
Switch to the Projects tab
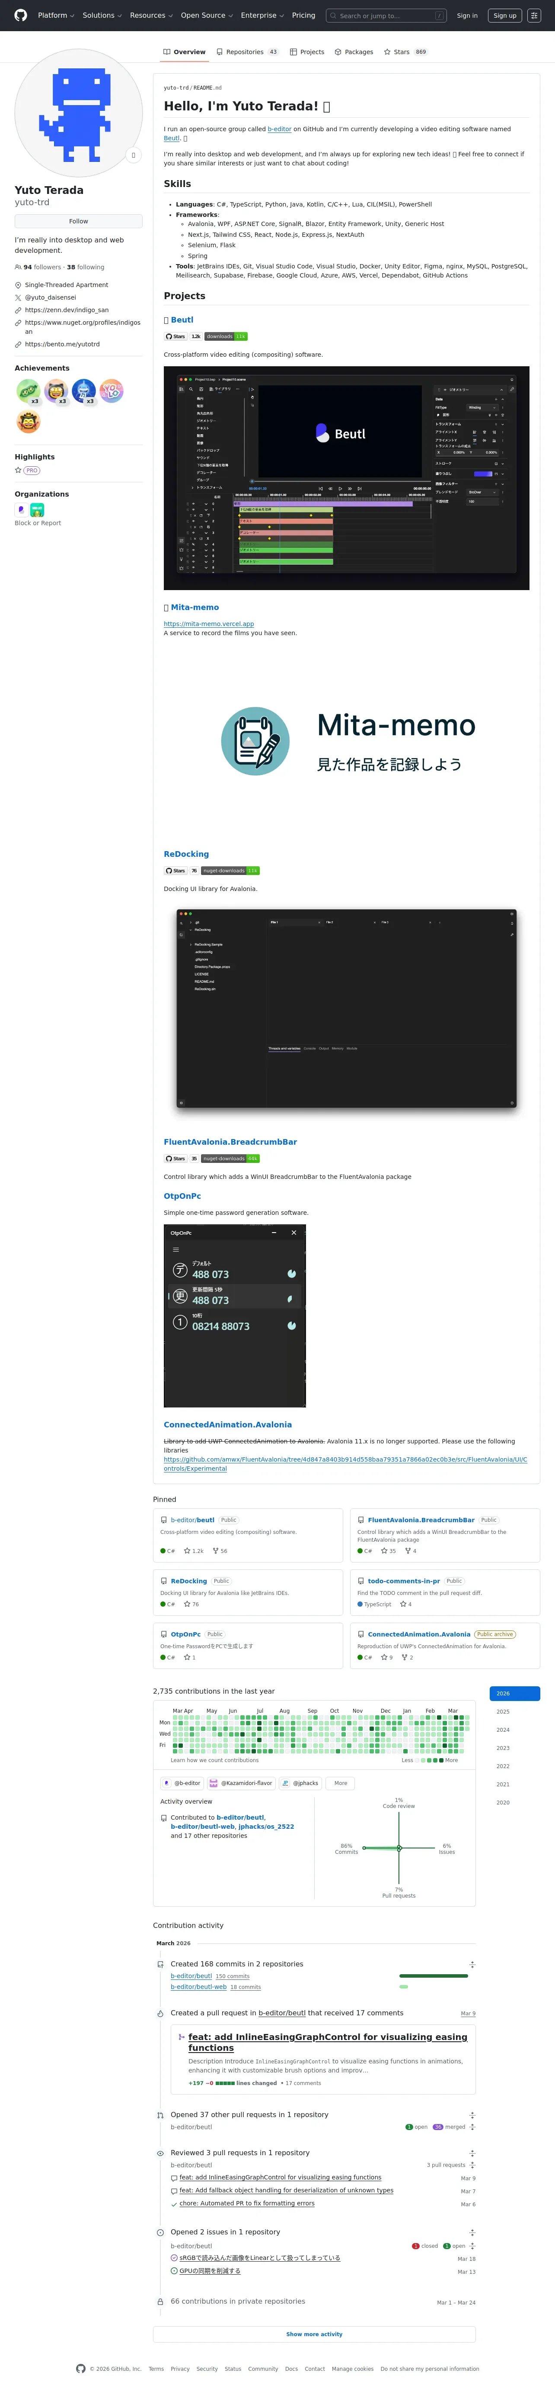(x=307, y=52)
